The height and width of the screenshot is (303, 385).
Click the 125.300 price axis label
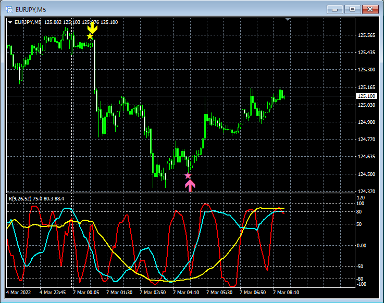click(366, 70)
